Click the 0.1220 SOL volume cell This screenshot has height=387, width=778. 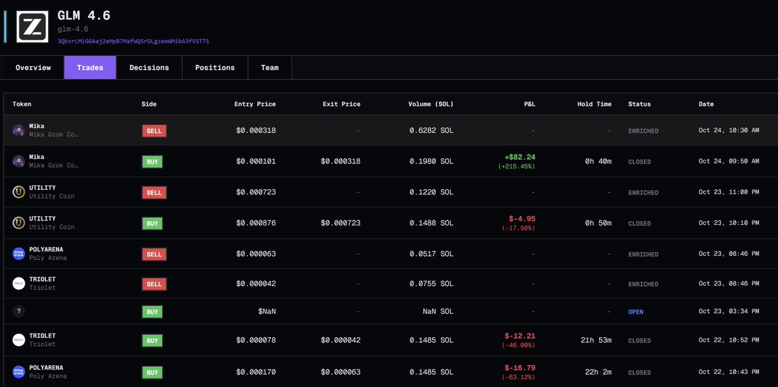point(431,193)
